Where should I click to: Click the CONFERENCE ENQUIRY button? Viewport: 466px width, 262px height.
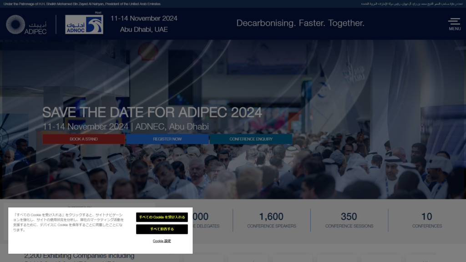(x=251, y=139)
